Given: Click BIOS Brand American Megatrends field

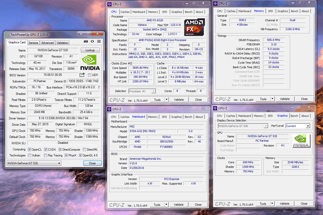Looking at the screenshot, I should point(166,159).
